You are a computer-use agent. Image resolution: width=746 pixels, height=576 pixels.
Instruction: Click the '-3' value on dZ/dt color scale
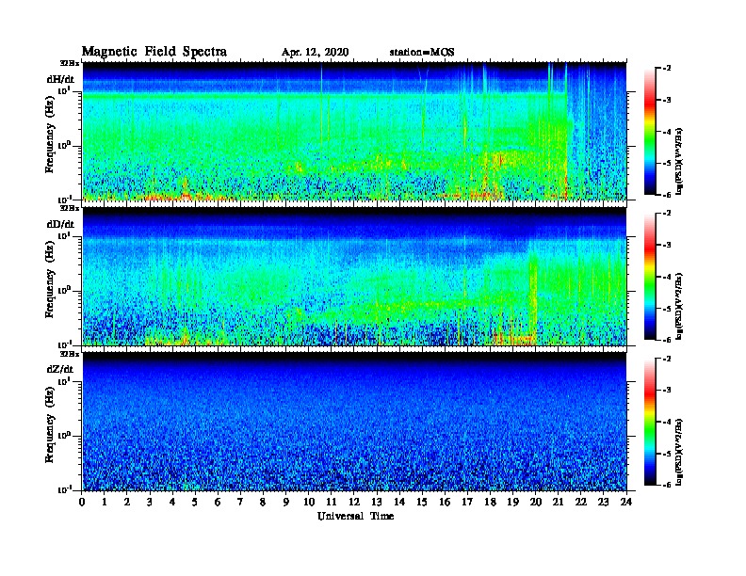click(667, 391)
